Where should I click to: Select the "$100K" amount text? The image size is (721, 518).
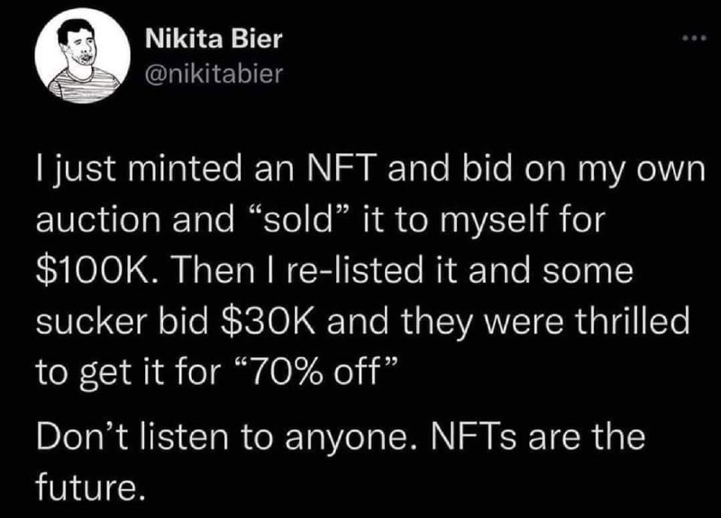coord(93,270)
